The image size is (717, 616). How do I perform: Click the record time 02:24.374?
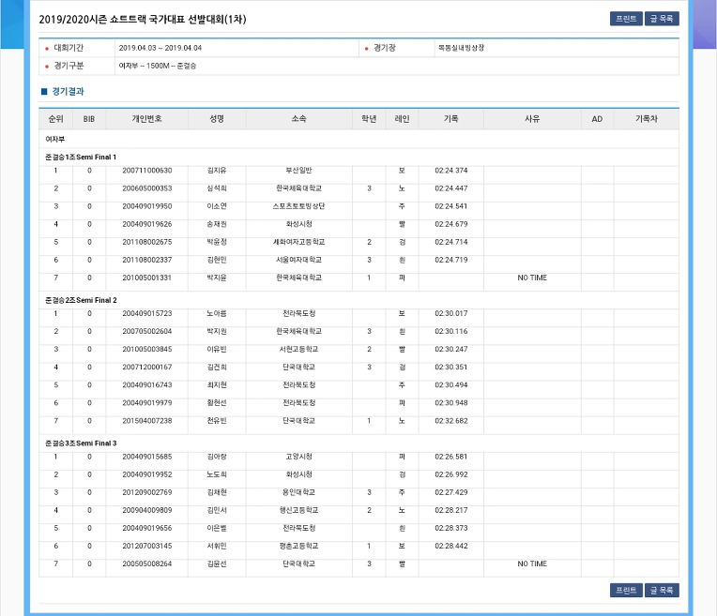click(450, 171)
